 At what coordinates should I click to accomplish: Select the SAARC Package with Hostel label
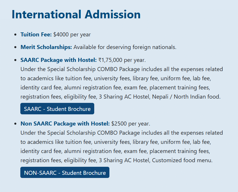[x=58, y=60]
